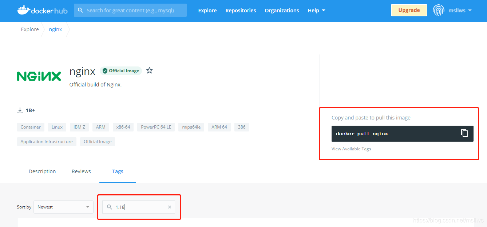487x227 pixels.
Task: Click the Official Image verified badge
Action: (x=121, y=71)
